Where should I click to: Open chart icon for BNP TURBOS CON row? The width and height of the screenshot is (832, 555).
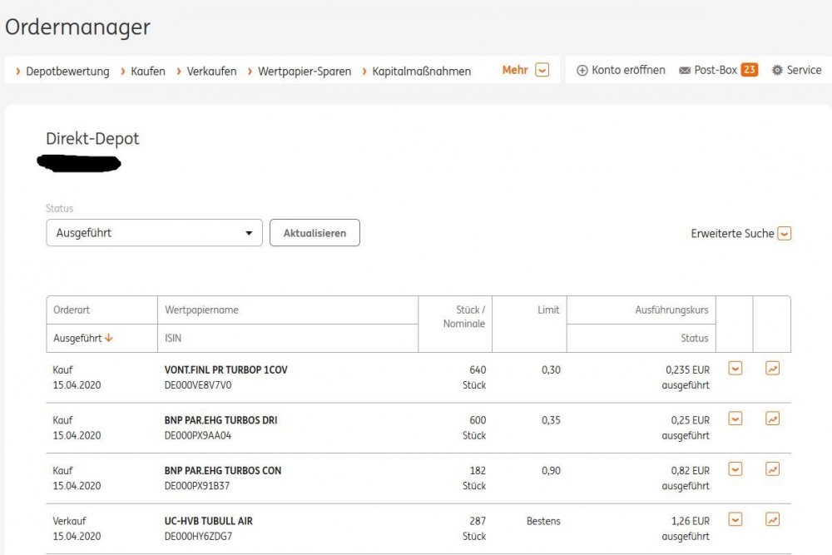pyautogui.click(x=772, y=469)
